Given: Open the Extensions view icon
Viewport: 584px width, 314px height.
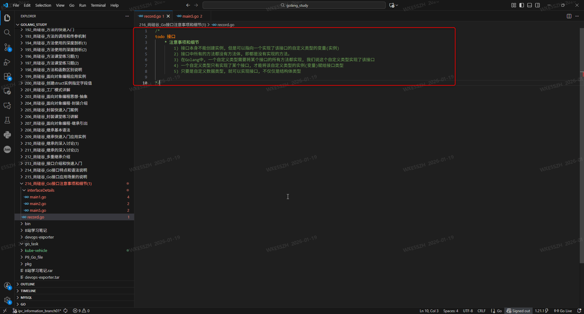Looking at the screenshot, I should coord(7,76).
